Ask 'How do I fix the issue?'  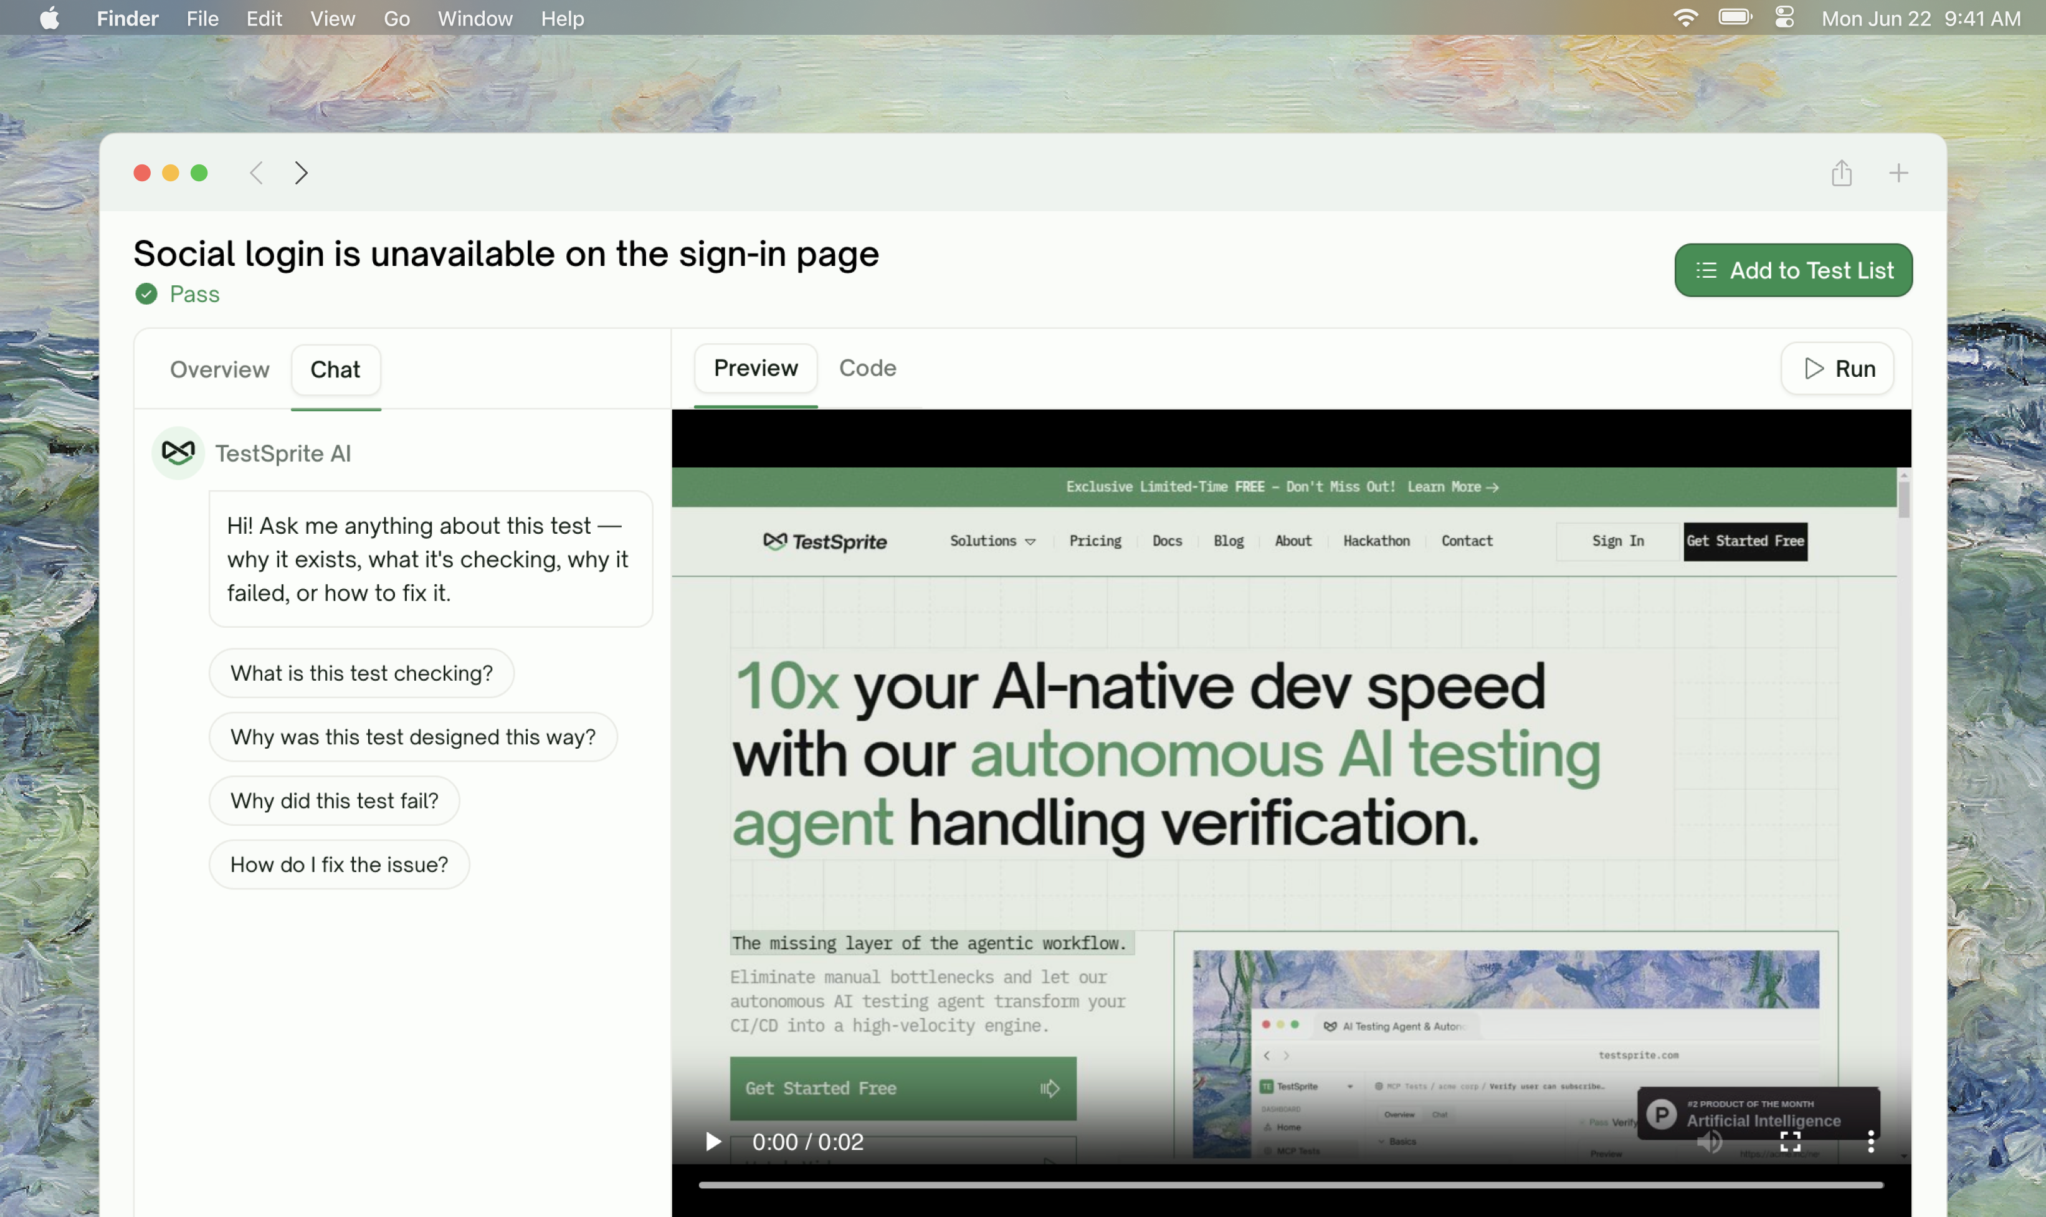coord(340,865)
